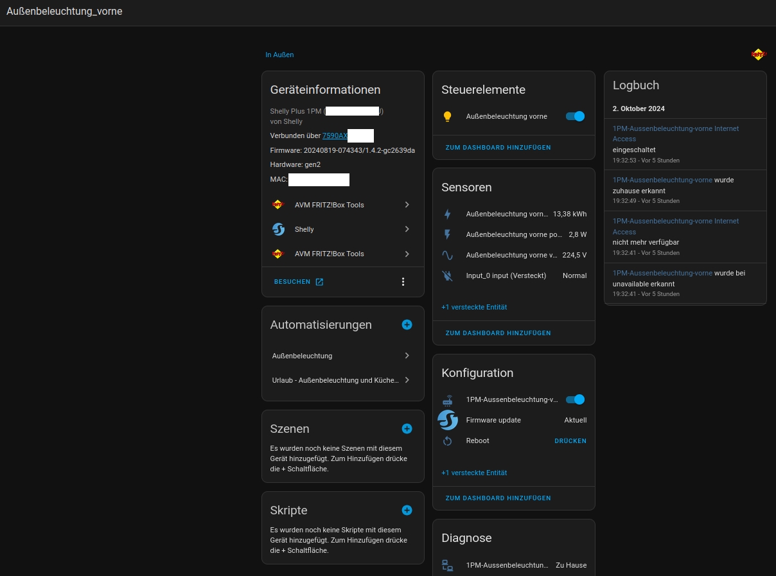
Task: Click the Shelly logo beside Firmware update
Action: [448, 420]
